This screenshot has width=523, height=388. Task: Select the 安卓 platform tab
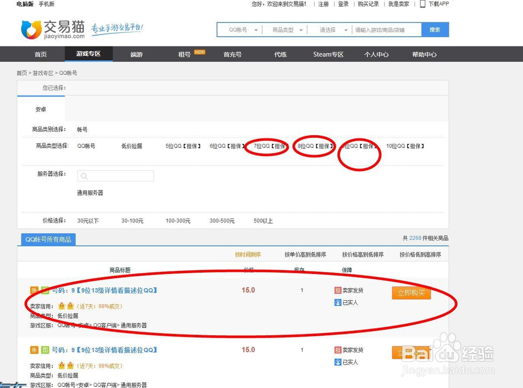[41, 109]
